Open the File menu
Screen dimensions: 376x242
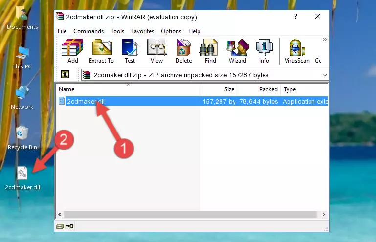tap(62, 31)
